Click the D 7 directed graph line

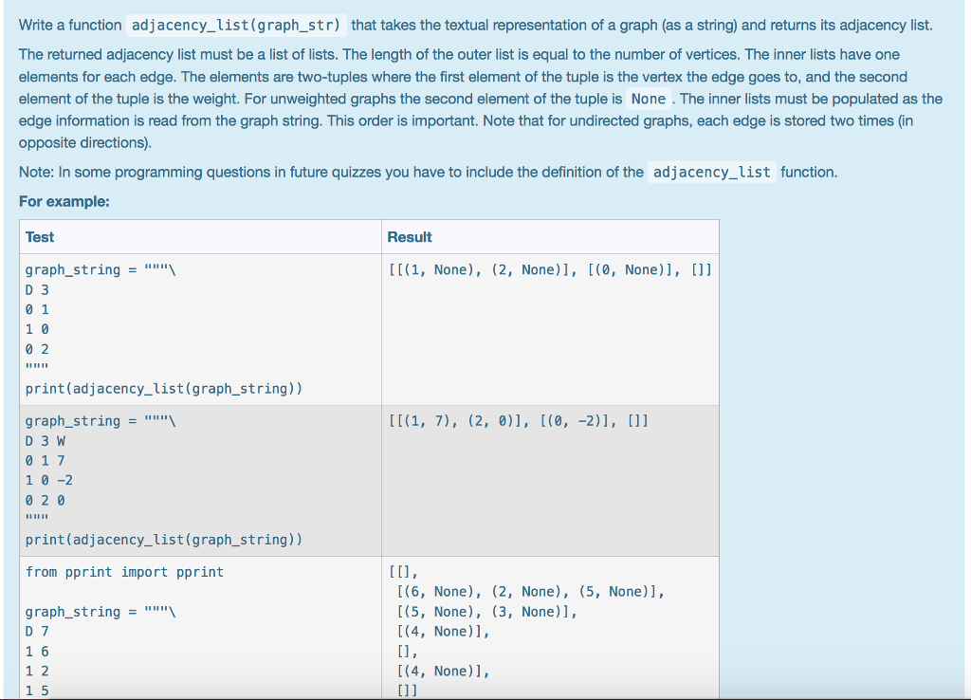click(35, 631)
